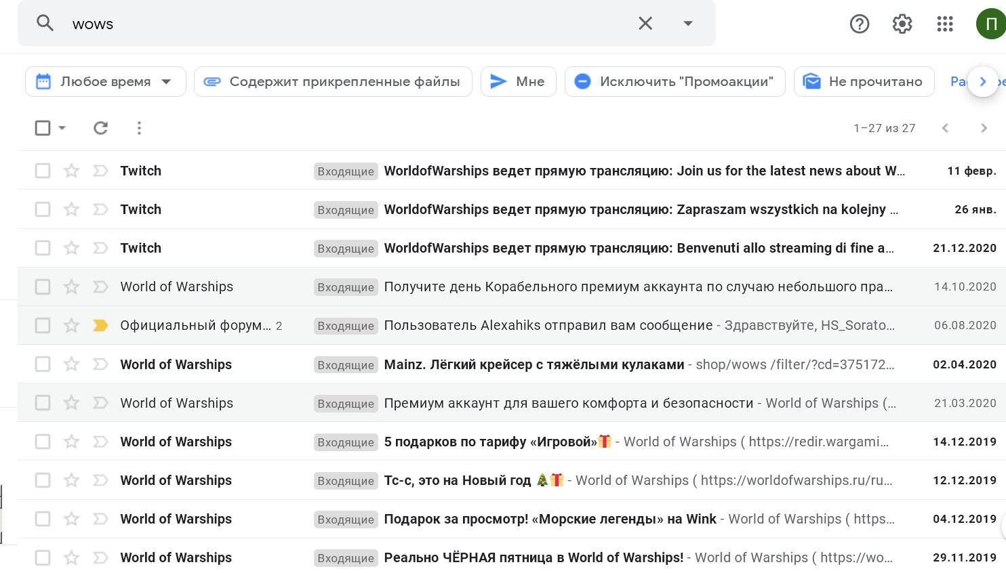1006x573 pixels.
Task: Expand the select-all dropdown arrow
Action: (x=62, y=127)
